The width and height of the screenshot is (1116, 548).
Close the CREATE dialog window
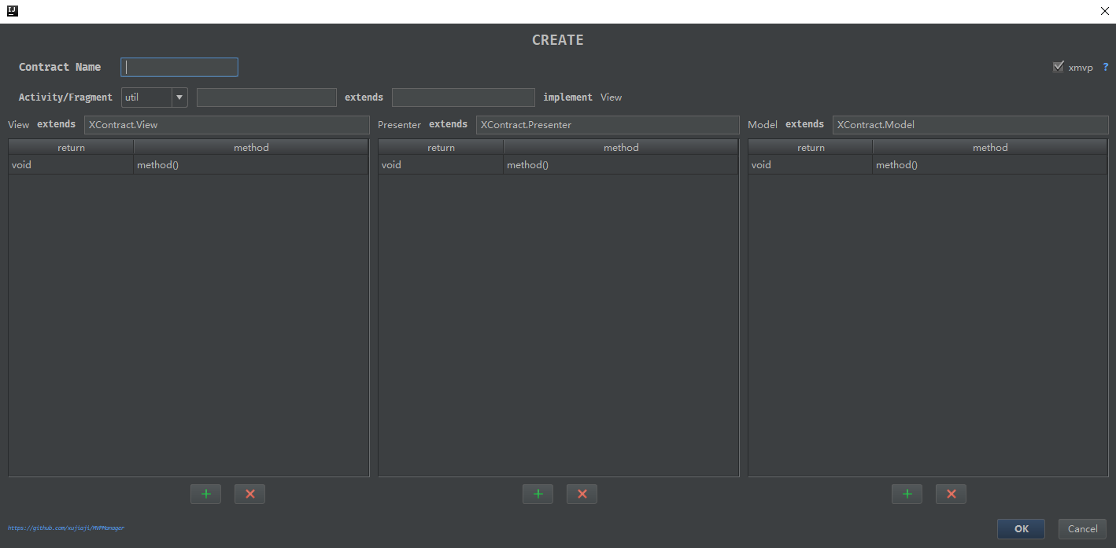(1104, 11)
